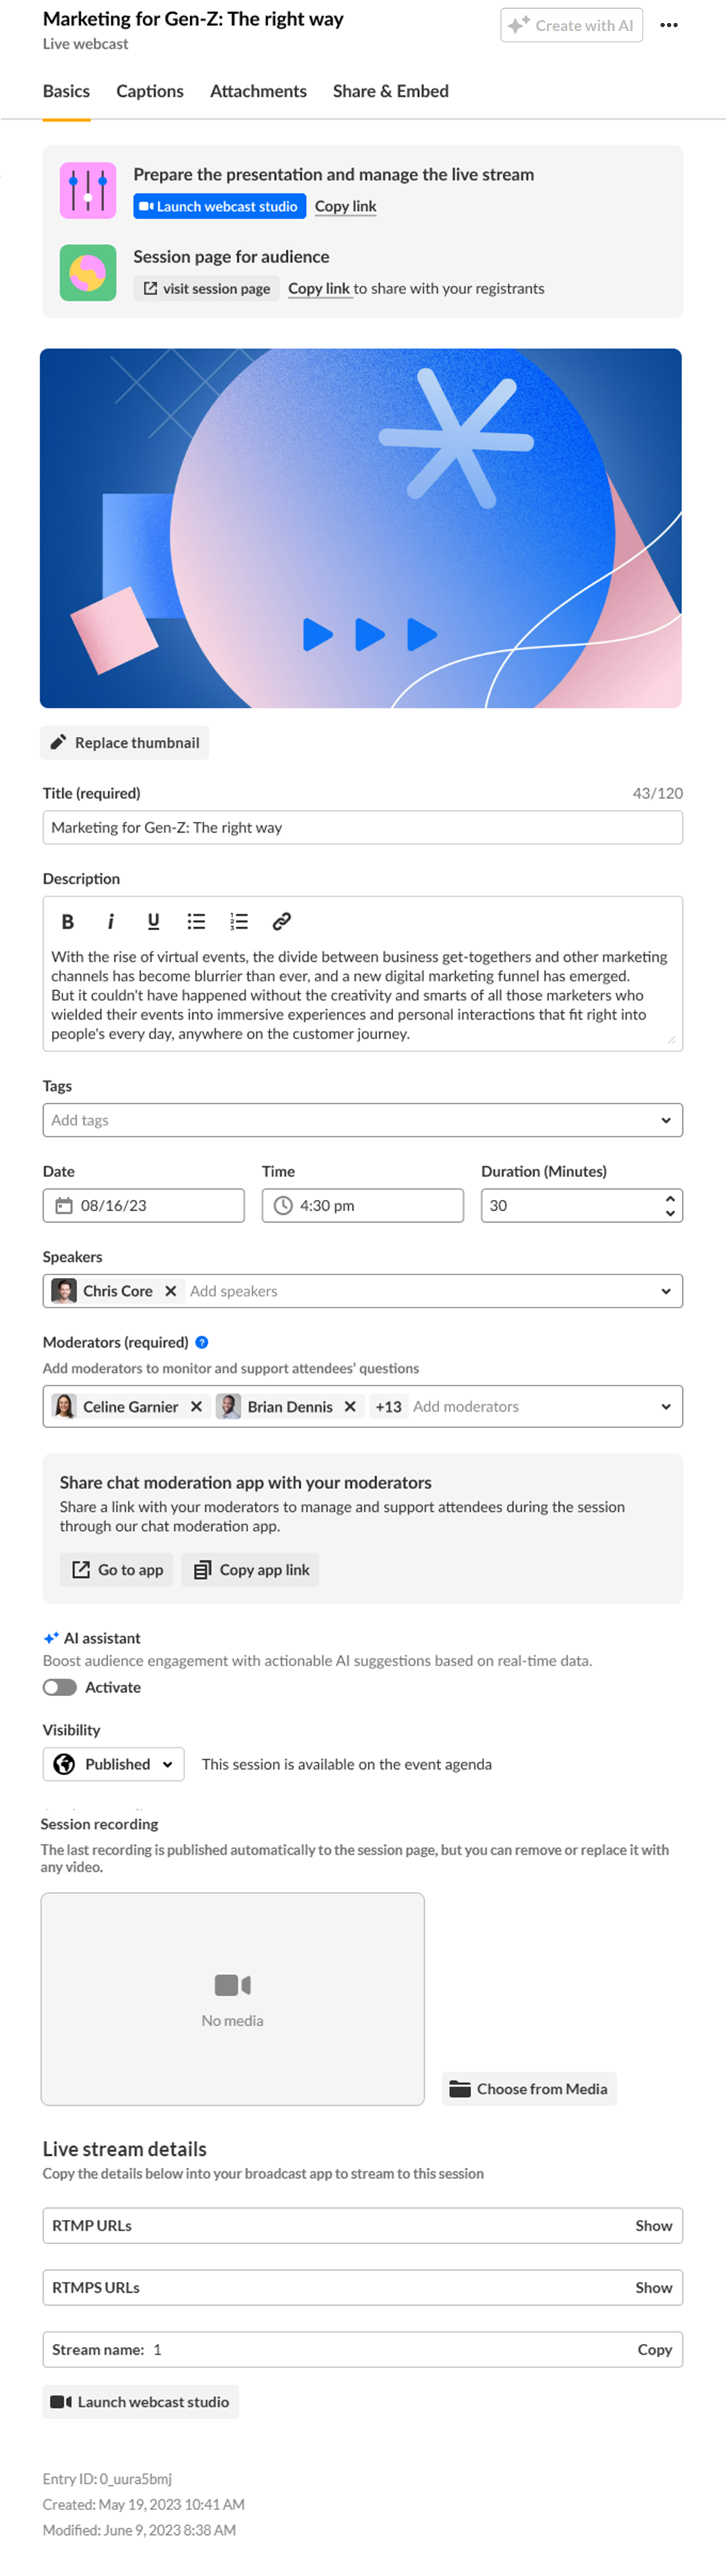726x2576 pixels.
Task: Click the Moderators help question mark icon
Action: tap(202, 1342)
